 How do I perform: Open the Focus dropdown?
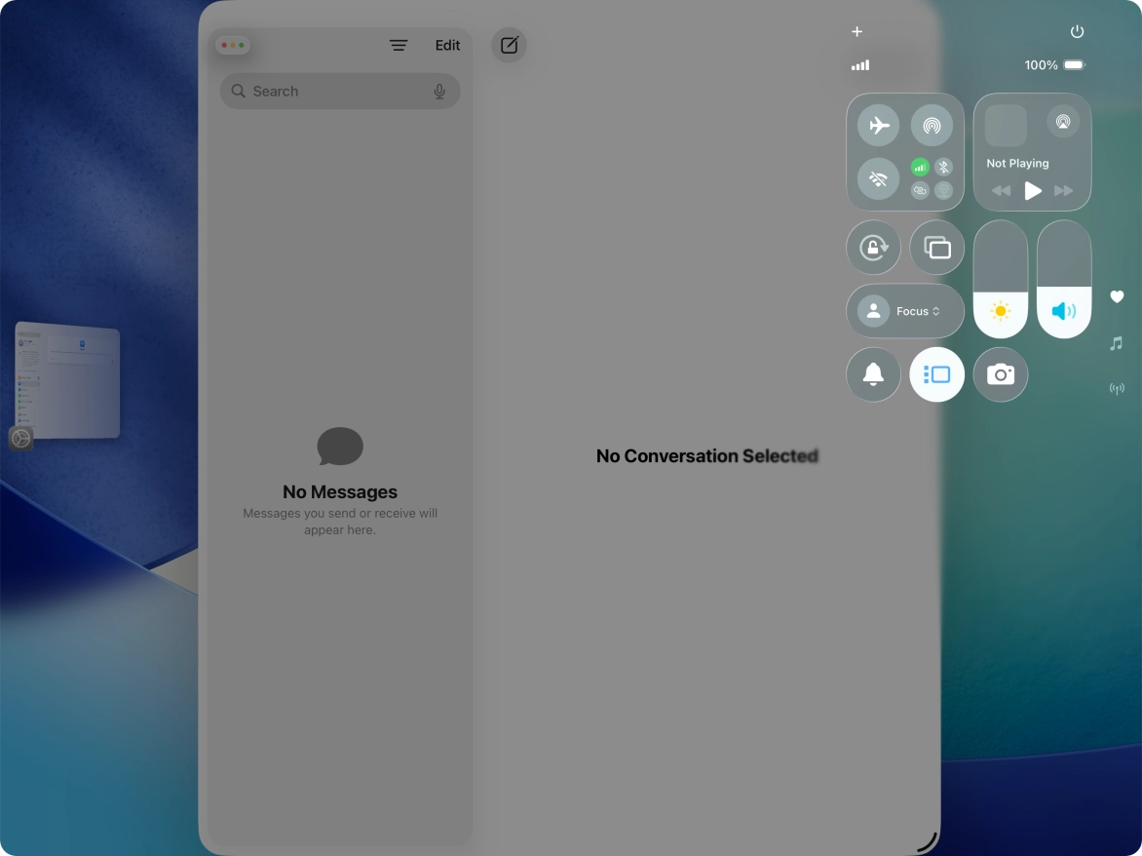click(904, 310)
